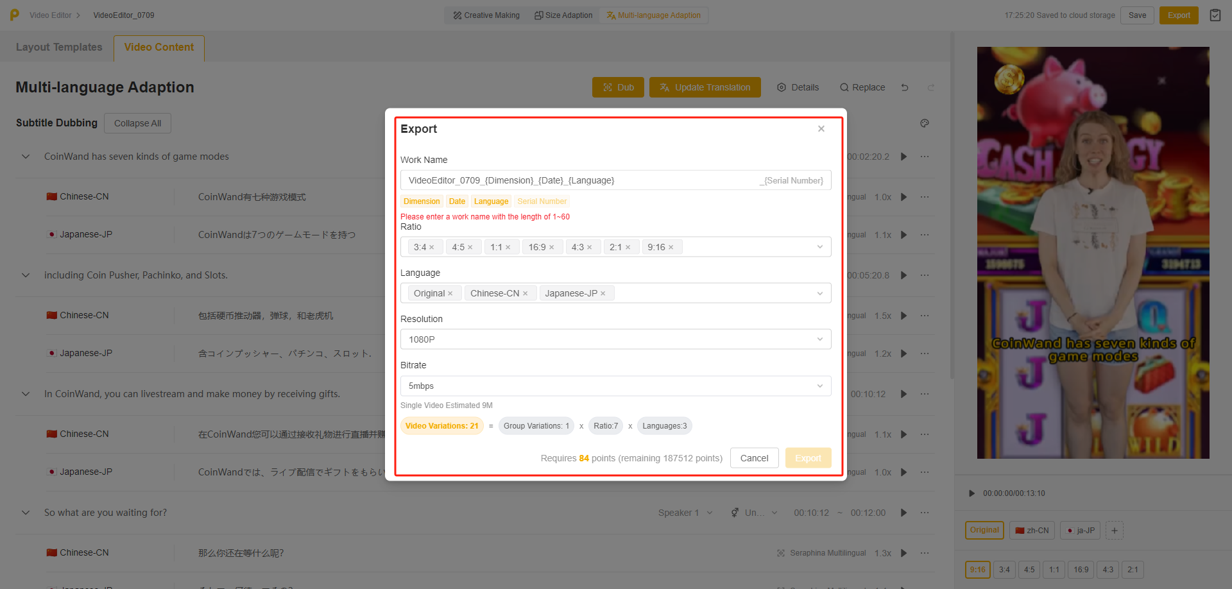
Task: Remove the 3:4 ratio tag
Action: [432, 248]
